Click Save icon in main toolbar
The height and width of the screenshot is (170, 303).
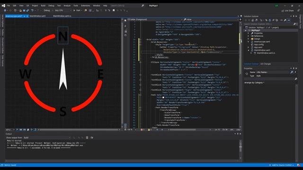[24, 10]
